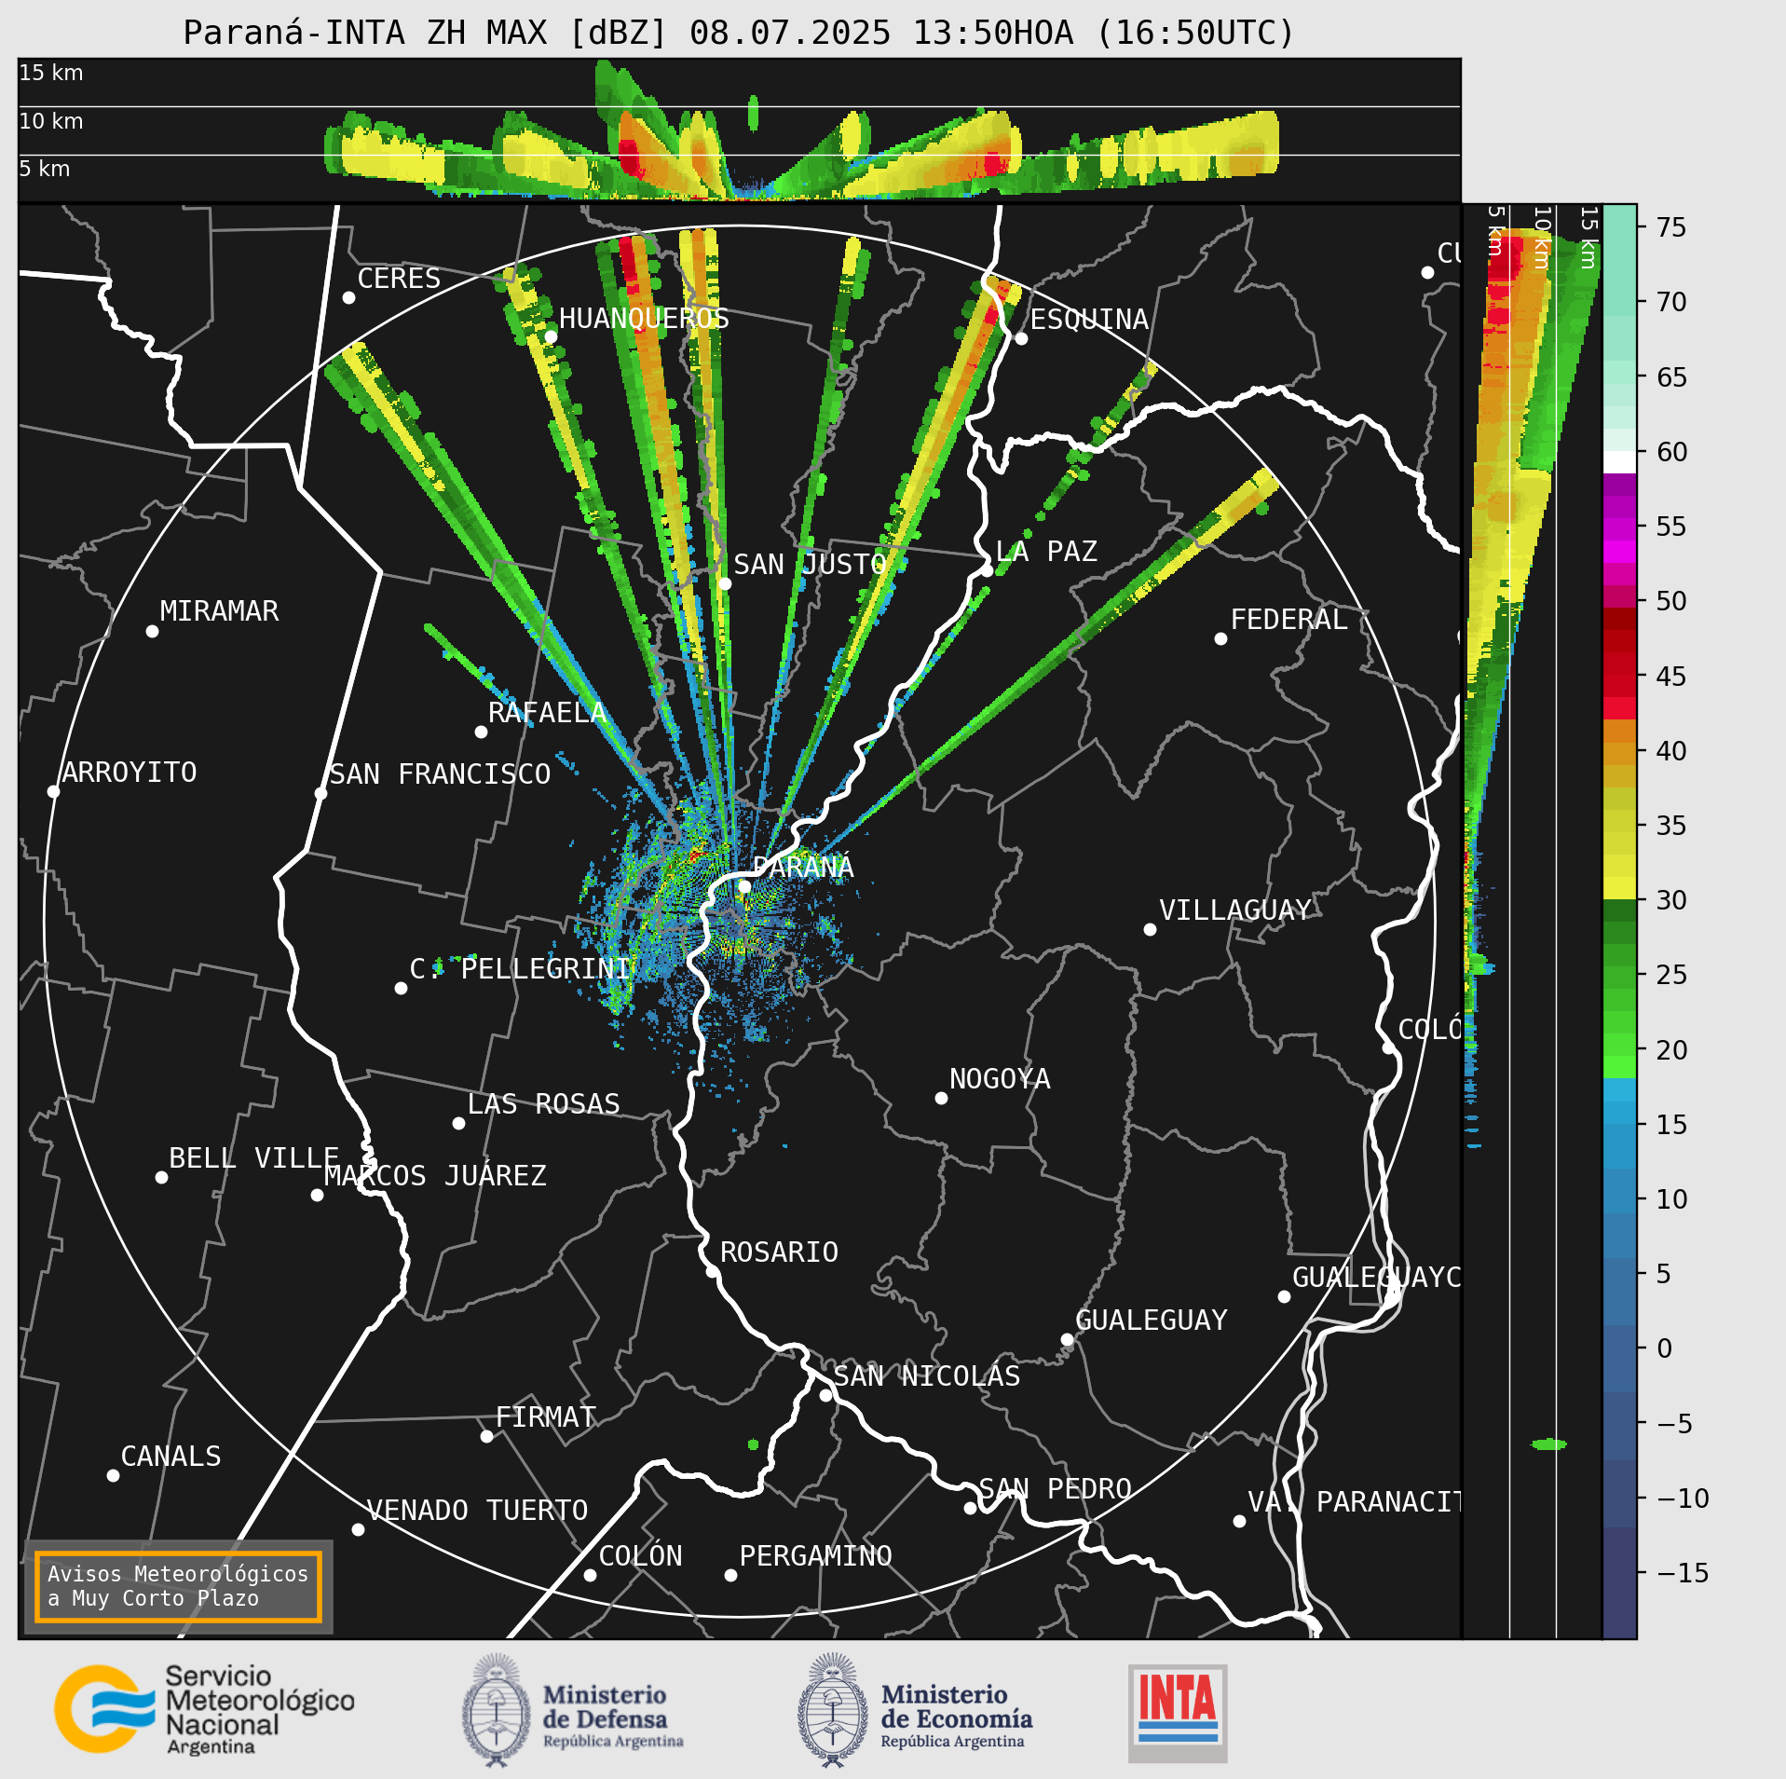This screenshot has width=1786, height=1779.
Task: Click the HUANQUEROS label
Action: pyautogui.click(x=644, y=318)
